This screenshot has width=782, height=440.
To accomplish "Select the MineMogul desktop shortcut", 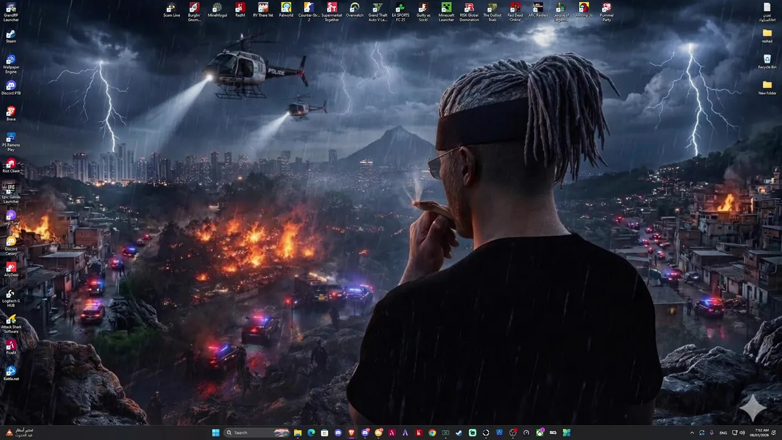I will (217, 10).
